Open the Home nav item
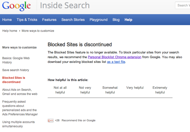This screenshot has height=132, width=190. tap(7, 20)
